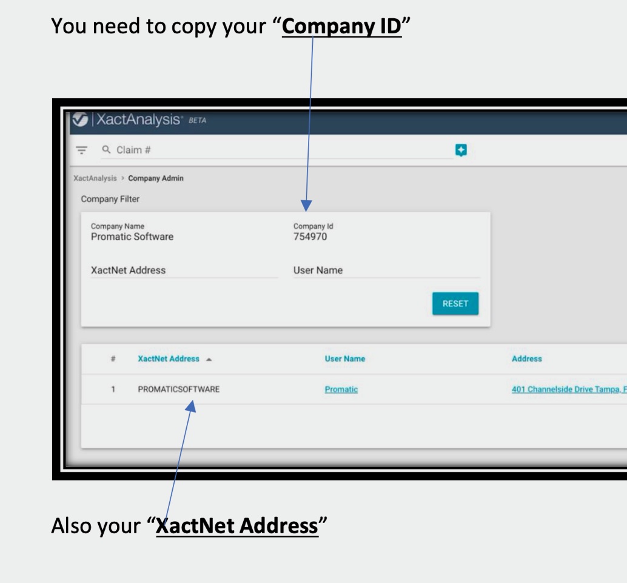Click the magnifier search icon
Screen dimensions: 627x583
click(x=107, y=150)
